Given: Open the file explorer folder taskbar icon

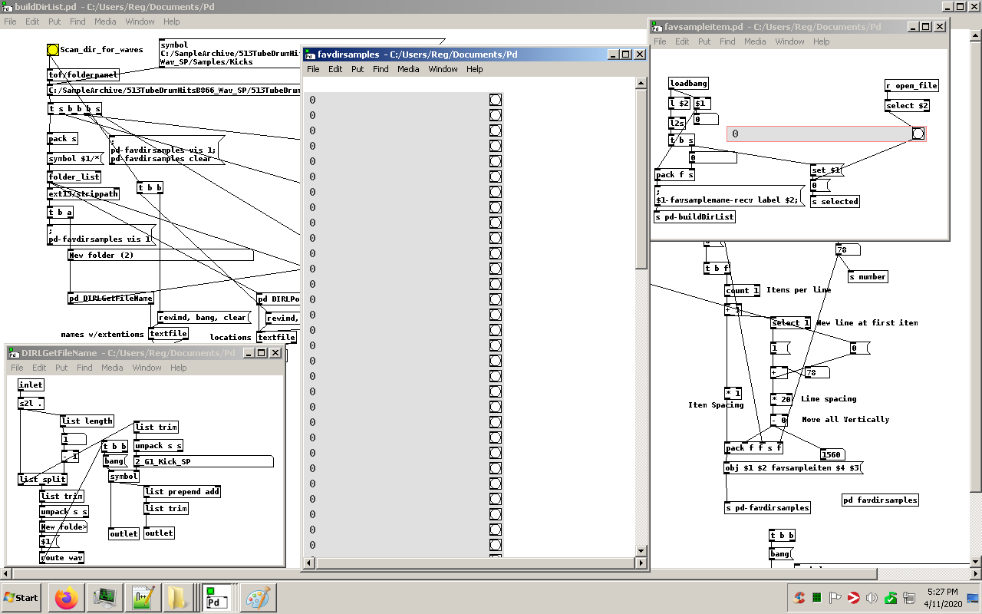Looking at the screenshot, I should point(178,598).
